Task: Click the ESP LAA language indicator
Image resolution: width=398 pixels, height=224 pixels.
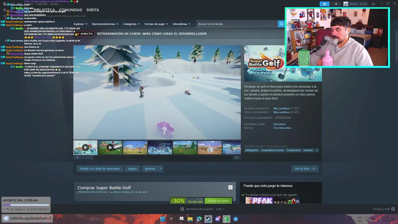Action: point(359,219)
